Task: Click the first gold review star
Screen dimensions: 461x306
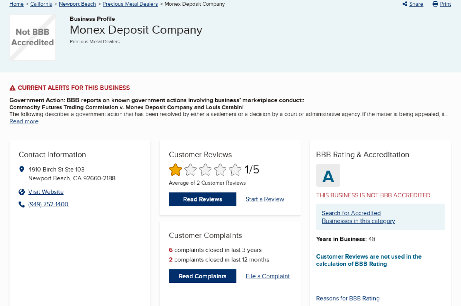Action: 175,170
